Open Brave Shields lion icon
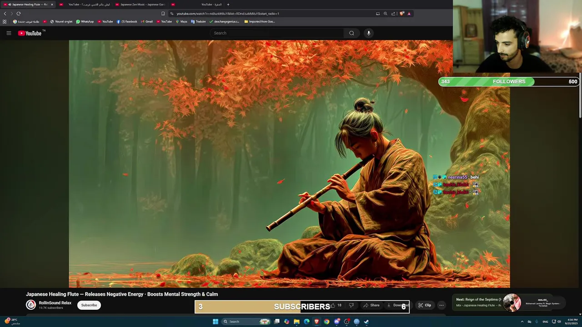This screenshot has width=582, height=327. point(402,14)
